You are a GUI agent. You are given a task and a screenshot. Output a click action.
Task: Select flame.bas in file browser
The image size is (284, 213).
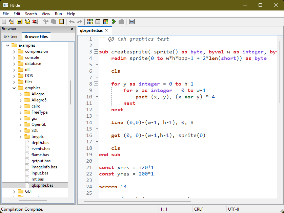pos(40,155)
